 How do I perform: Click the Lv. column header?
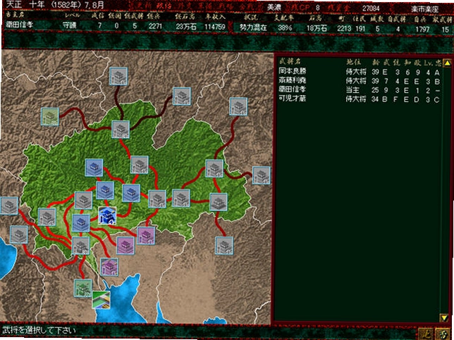click(428, 63)
